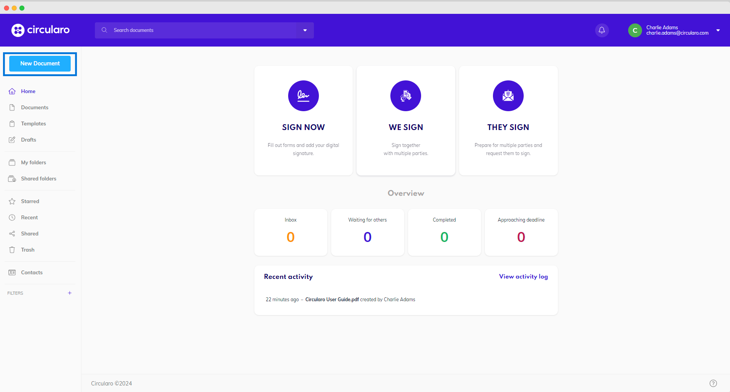Screen dimensions: 730x392
Task: Add a new filter with plus icon
Action: (70, 293)
